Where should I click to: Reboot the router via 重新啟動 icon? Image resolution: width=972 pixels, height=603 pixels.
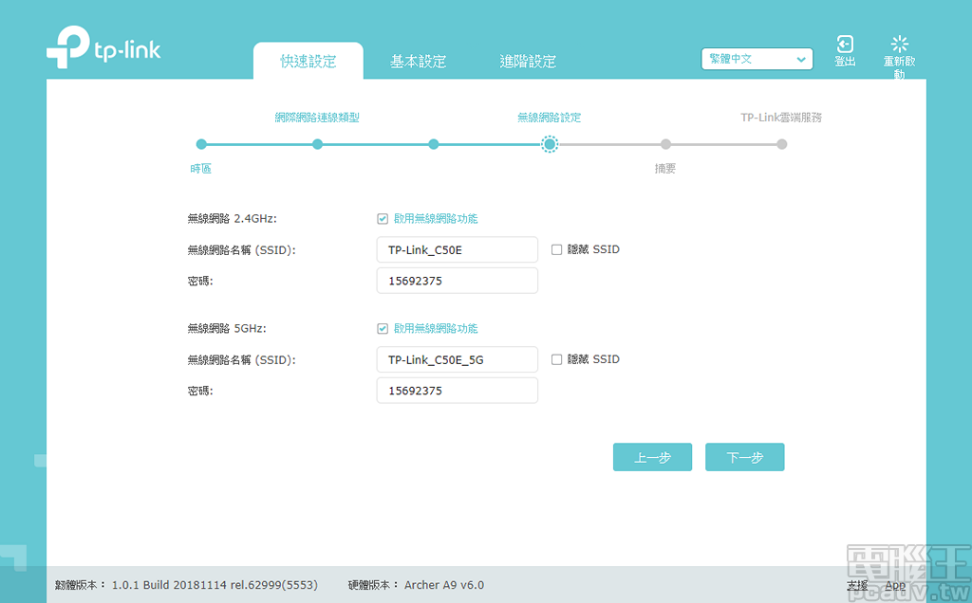898,47
